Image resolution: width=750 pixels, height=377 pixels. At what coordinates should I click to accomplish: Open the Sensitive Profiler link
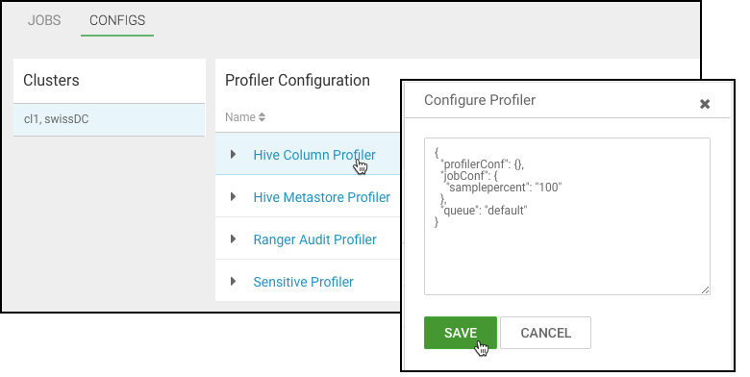coord(303,282)
